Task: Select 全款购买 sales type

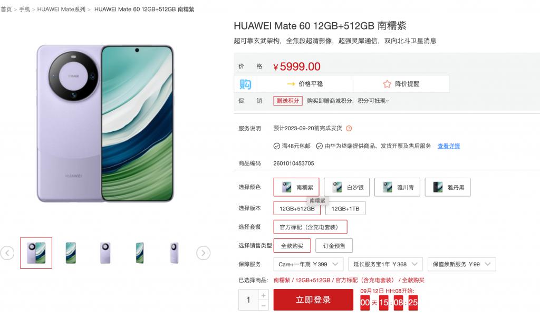Action: tap(292, 246)
